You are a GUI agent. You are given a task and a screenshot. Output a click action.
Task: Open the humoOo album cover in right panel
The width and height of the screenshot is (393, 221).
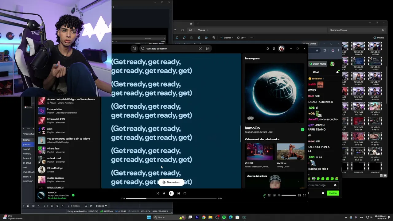point(274,93)
